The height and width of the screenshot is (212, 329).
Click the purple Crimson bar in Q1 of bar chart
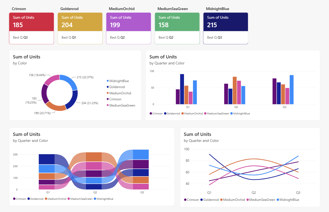(178, 97)
